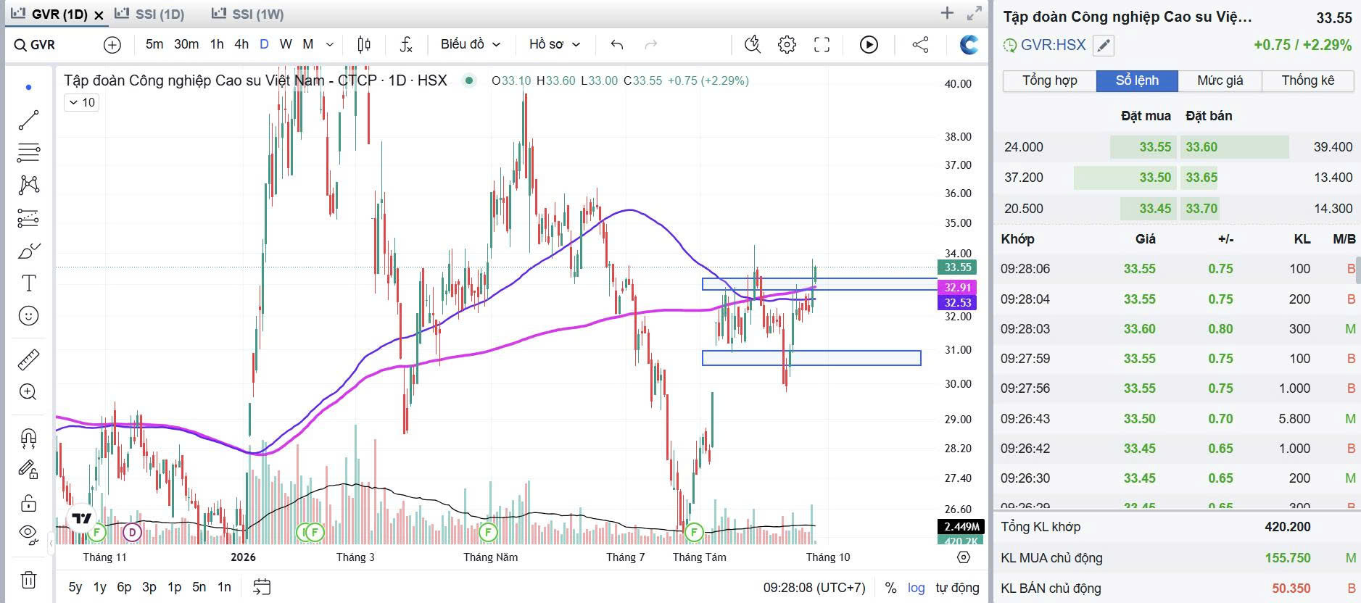Select the ruler measure tool
The height and width of the screenshot is (603, 1361).
[28, 359]
